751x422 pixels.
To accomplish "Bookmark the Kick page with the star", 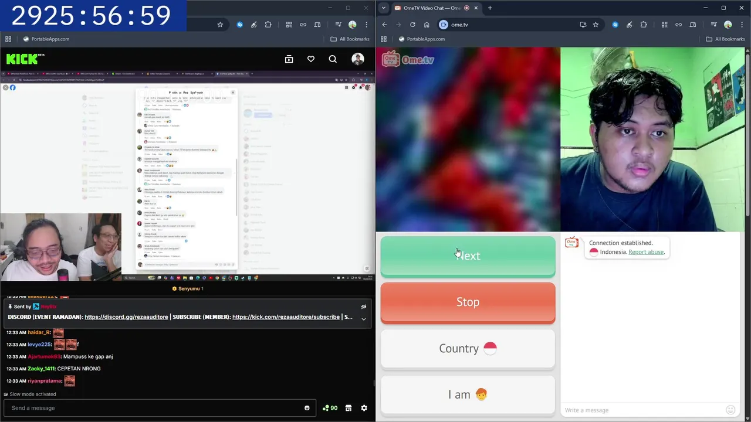I will point(220,25).
